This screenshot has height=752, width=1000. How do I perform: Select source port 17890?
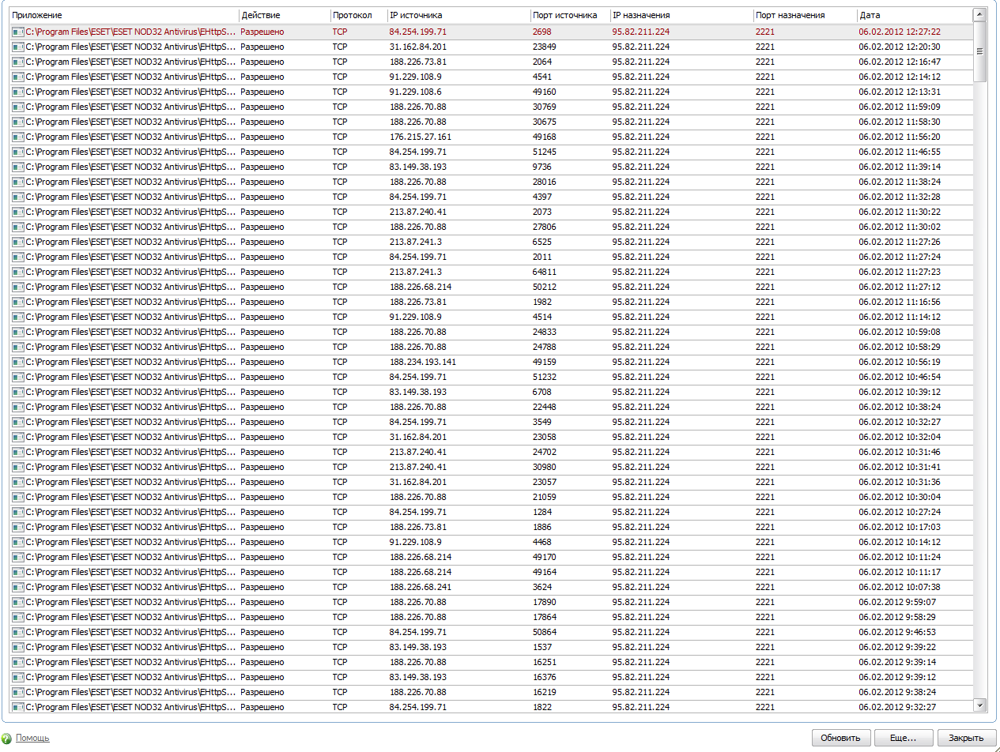[x=545, y=603]
